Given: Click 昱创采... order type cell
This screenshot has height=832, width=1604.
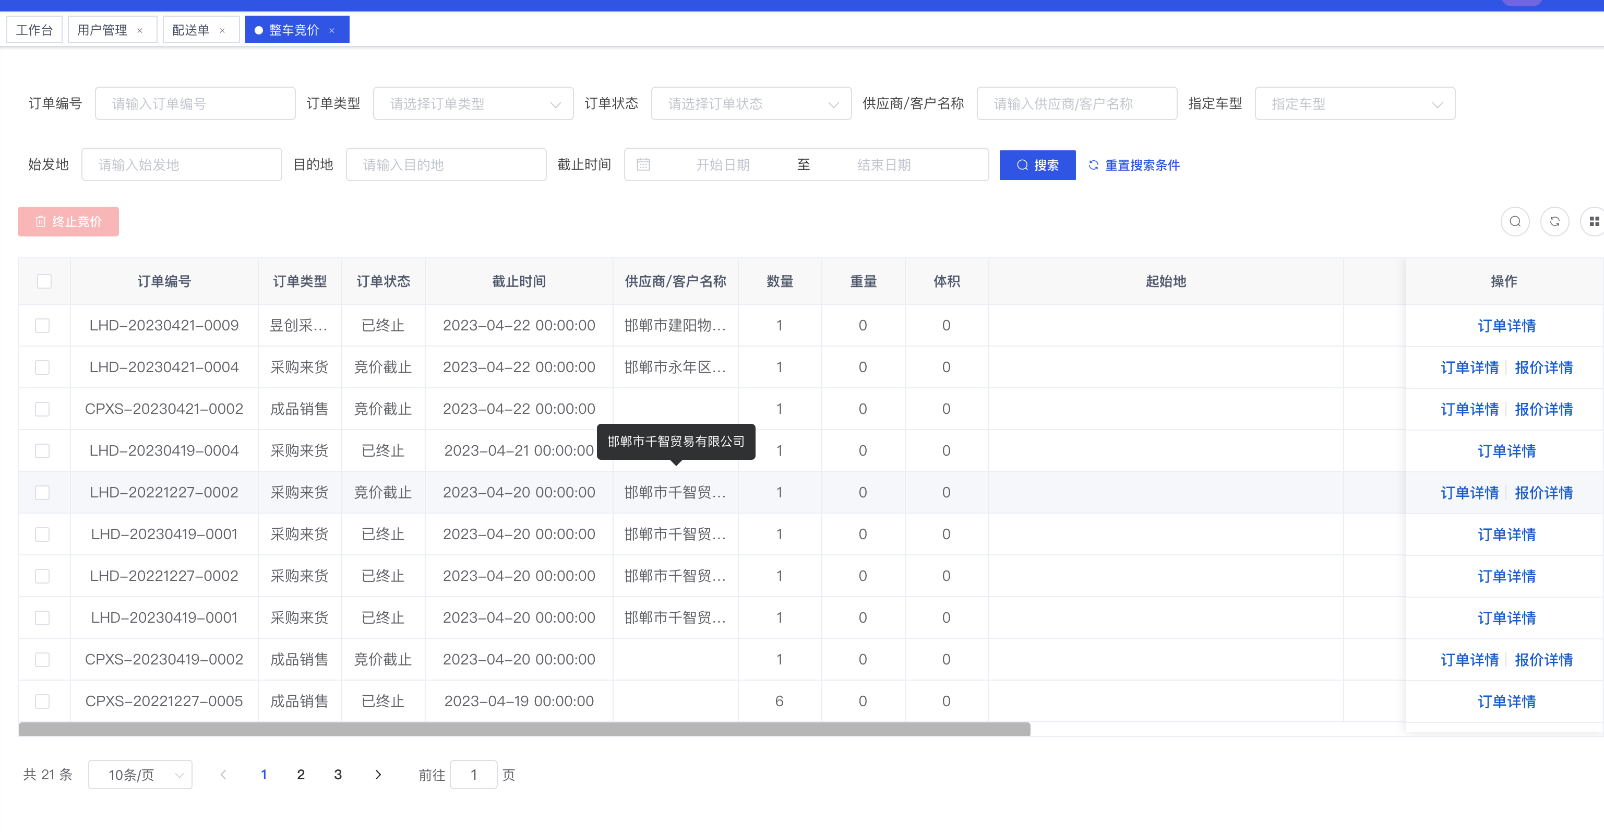Looking at the screenshot, I should (299, 326).
